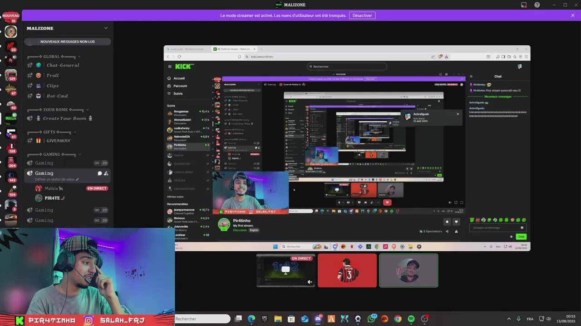Click the EN DIRECT badge beside Malizia
The height and width of the screenshot is (326, 581).
pos(97,188)
